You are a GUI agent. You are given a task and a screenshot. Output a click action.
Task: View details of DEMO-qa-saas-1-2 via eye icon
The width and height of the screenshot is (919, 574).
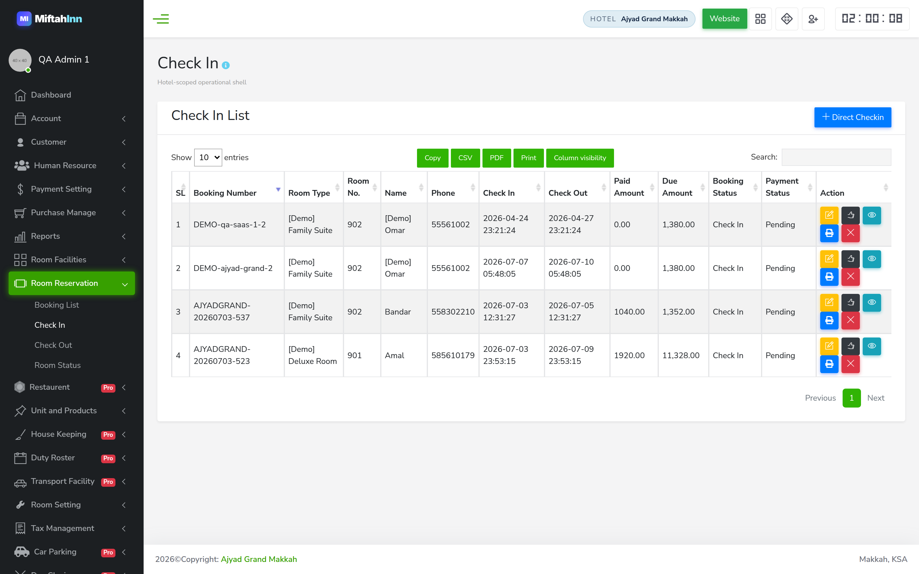[x=872, y=215]
